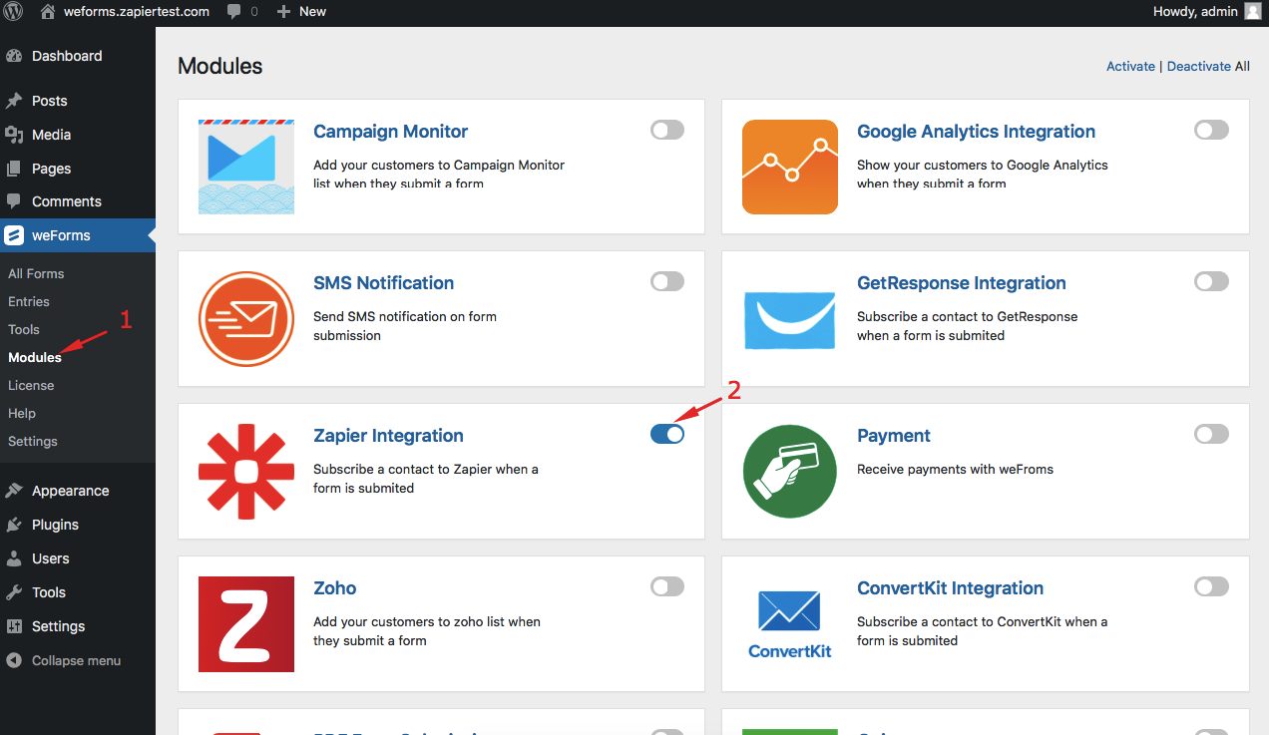Click the Appearance paintbrush icon
Image resolution: width=1269 pixels, height=735 pixels.
(14, 491)
